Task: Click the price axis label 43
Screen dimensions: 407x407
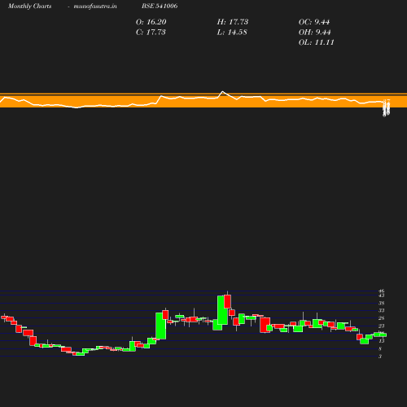Action: 381,295
